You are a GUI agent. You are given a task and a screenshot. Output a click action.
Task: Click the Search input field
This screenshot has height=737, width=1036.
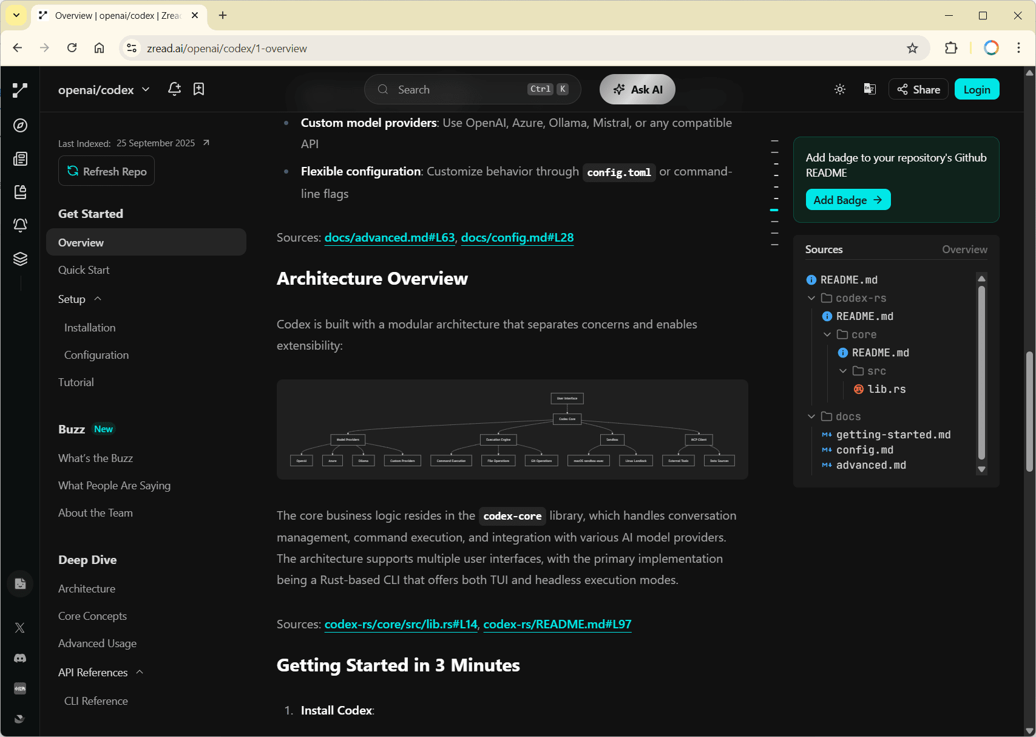tap(461, 90)
